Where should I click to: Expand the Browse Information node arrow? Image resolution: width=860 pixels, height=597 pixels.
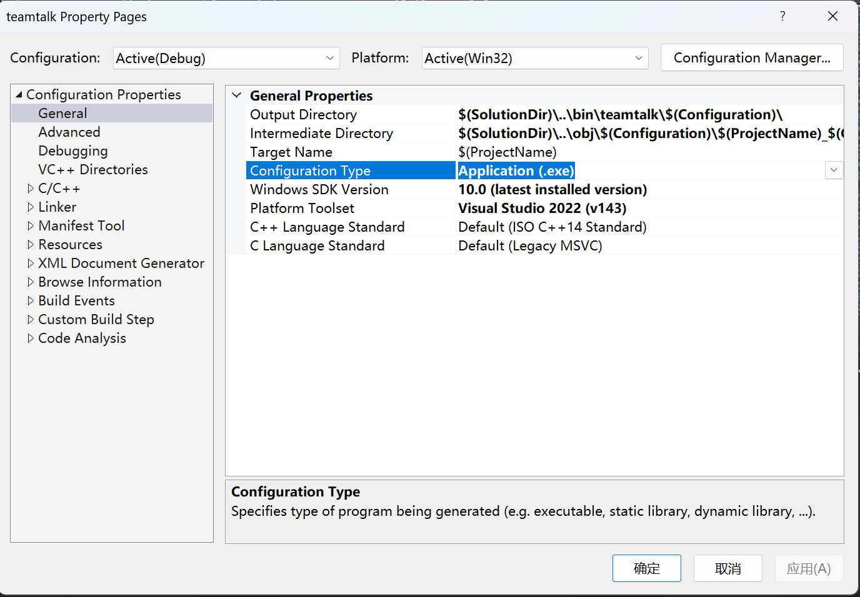31,282
